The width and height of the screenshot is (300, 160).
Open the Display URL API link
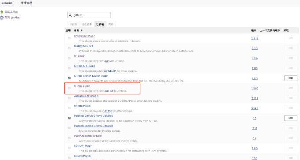(x=83, y=46)
